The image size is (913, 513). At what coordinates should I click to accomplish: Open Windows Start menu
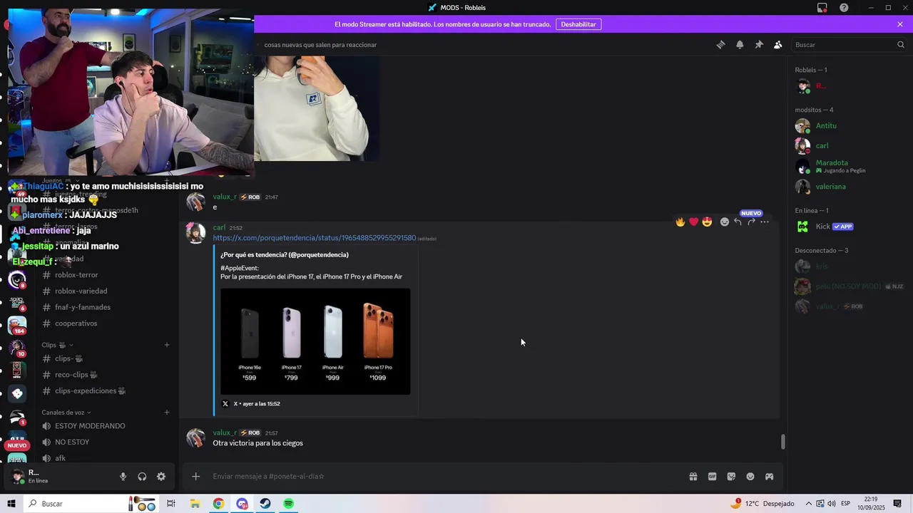click(11, 504)
